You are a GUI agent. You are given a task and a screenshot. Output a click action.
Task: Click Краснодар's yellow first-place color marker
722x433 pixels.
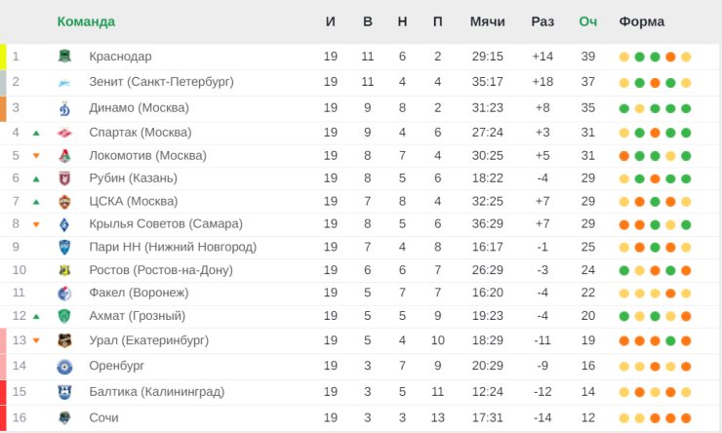click(3, 57)
